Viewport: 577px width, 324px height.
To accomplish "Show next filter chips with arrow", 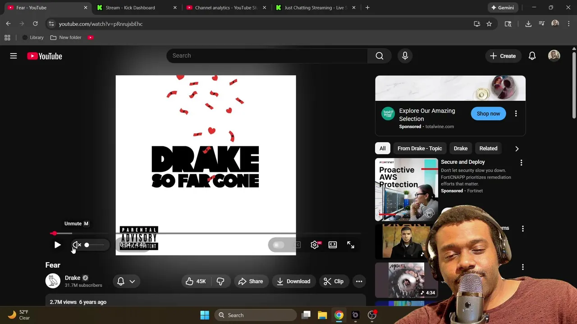I will click(517, 148).
